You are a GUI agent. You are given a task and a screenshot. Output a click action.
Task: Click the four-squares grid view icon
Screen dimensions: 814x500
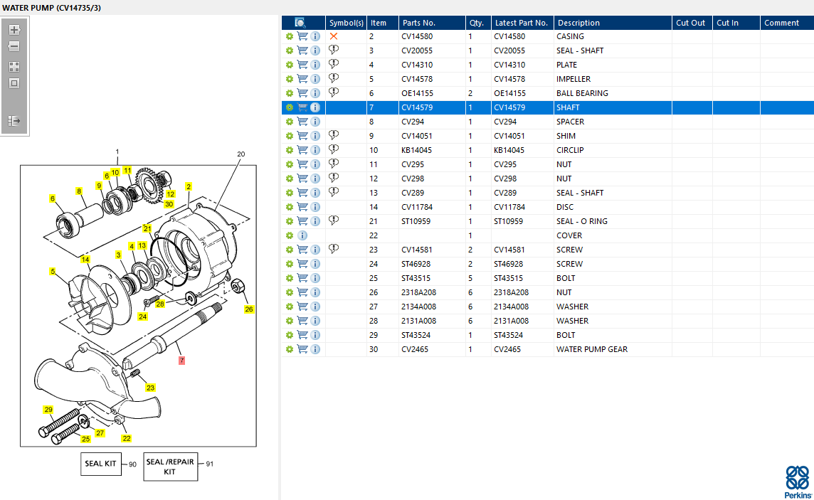tap(14, 67)
